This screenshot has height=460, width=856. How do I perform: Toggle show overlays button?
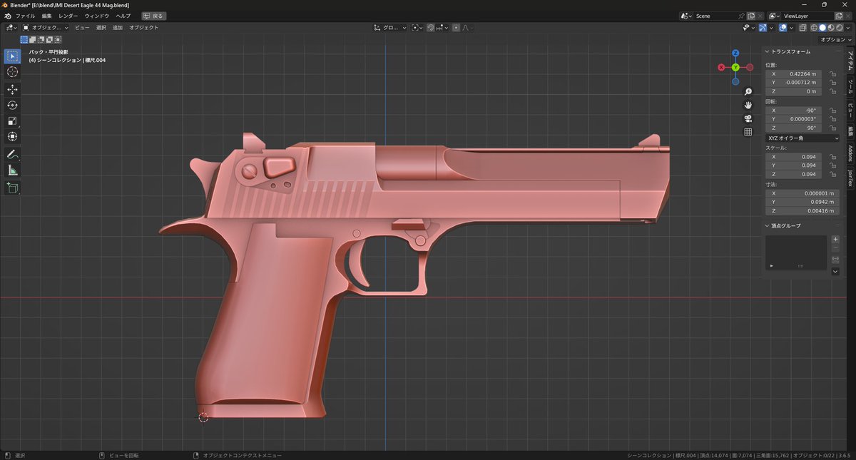[x=783, y=28]
